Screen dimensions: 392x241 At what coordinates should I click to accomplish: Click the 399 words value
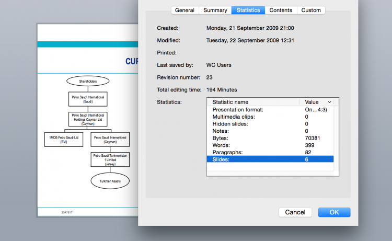coord(309,145)
